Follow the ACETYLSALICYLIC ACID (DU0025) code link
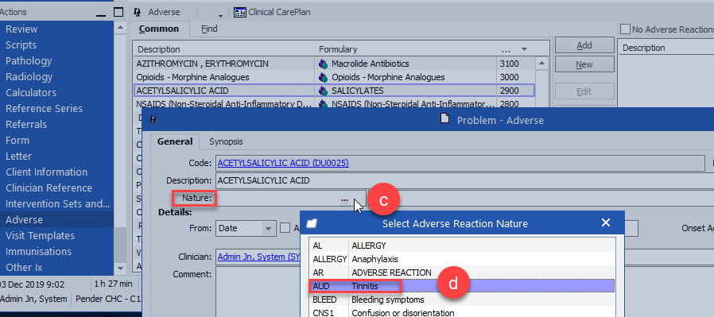This screenshot has height=317, width=714. click(x=283, y=163)
